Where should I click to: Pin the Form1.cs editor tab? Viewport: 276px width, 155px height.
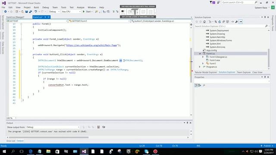[x=45, y=17]
